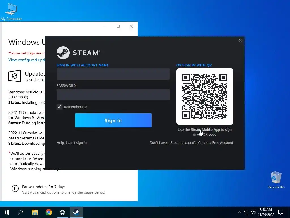Viewport: 290px width, 218px height.
Task: Open the network status tray icon
Action: pyautogui.click(x=247, y=212)
